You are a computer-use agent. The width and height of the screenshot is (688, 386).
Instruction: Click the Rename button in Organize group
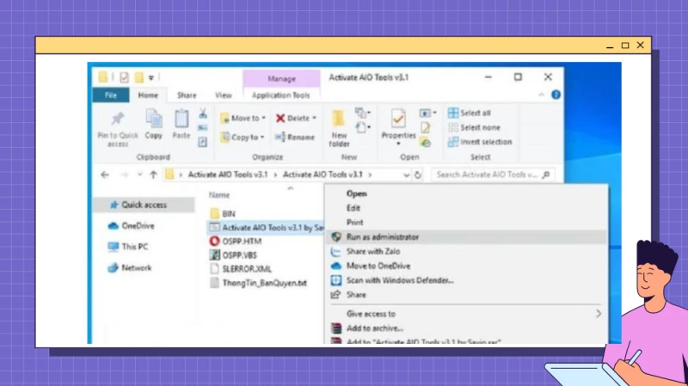coord(295,137)
